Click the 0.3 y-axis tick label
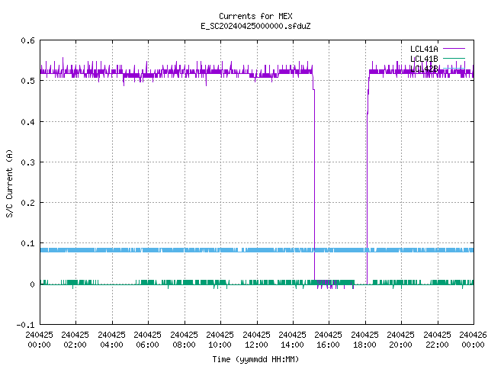The image size is (488, 366). tap(27, 162)
